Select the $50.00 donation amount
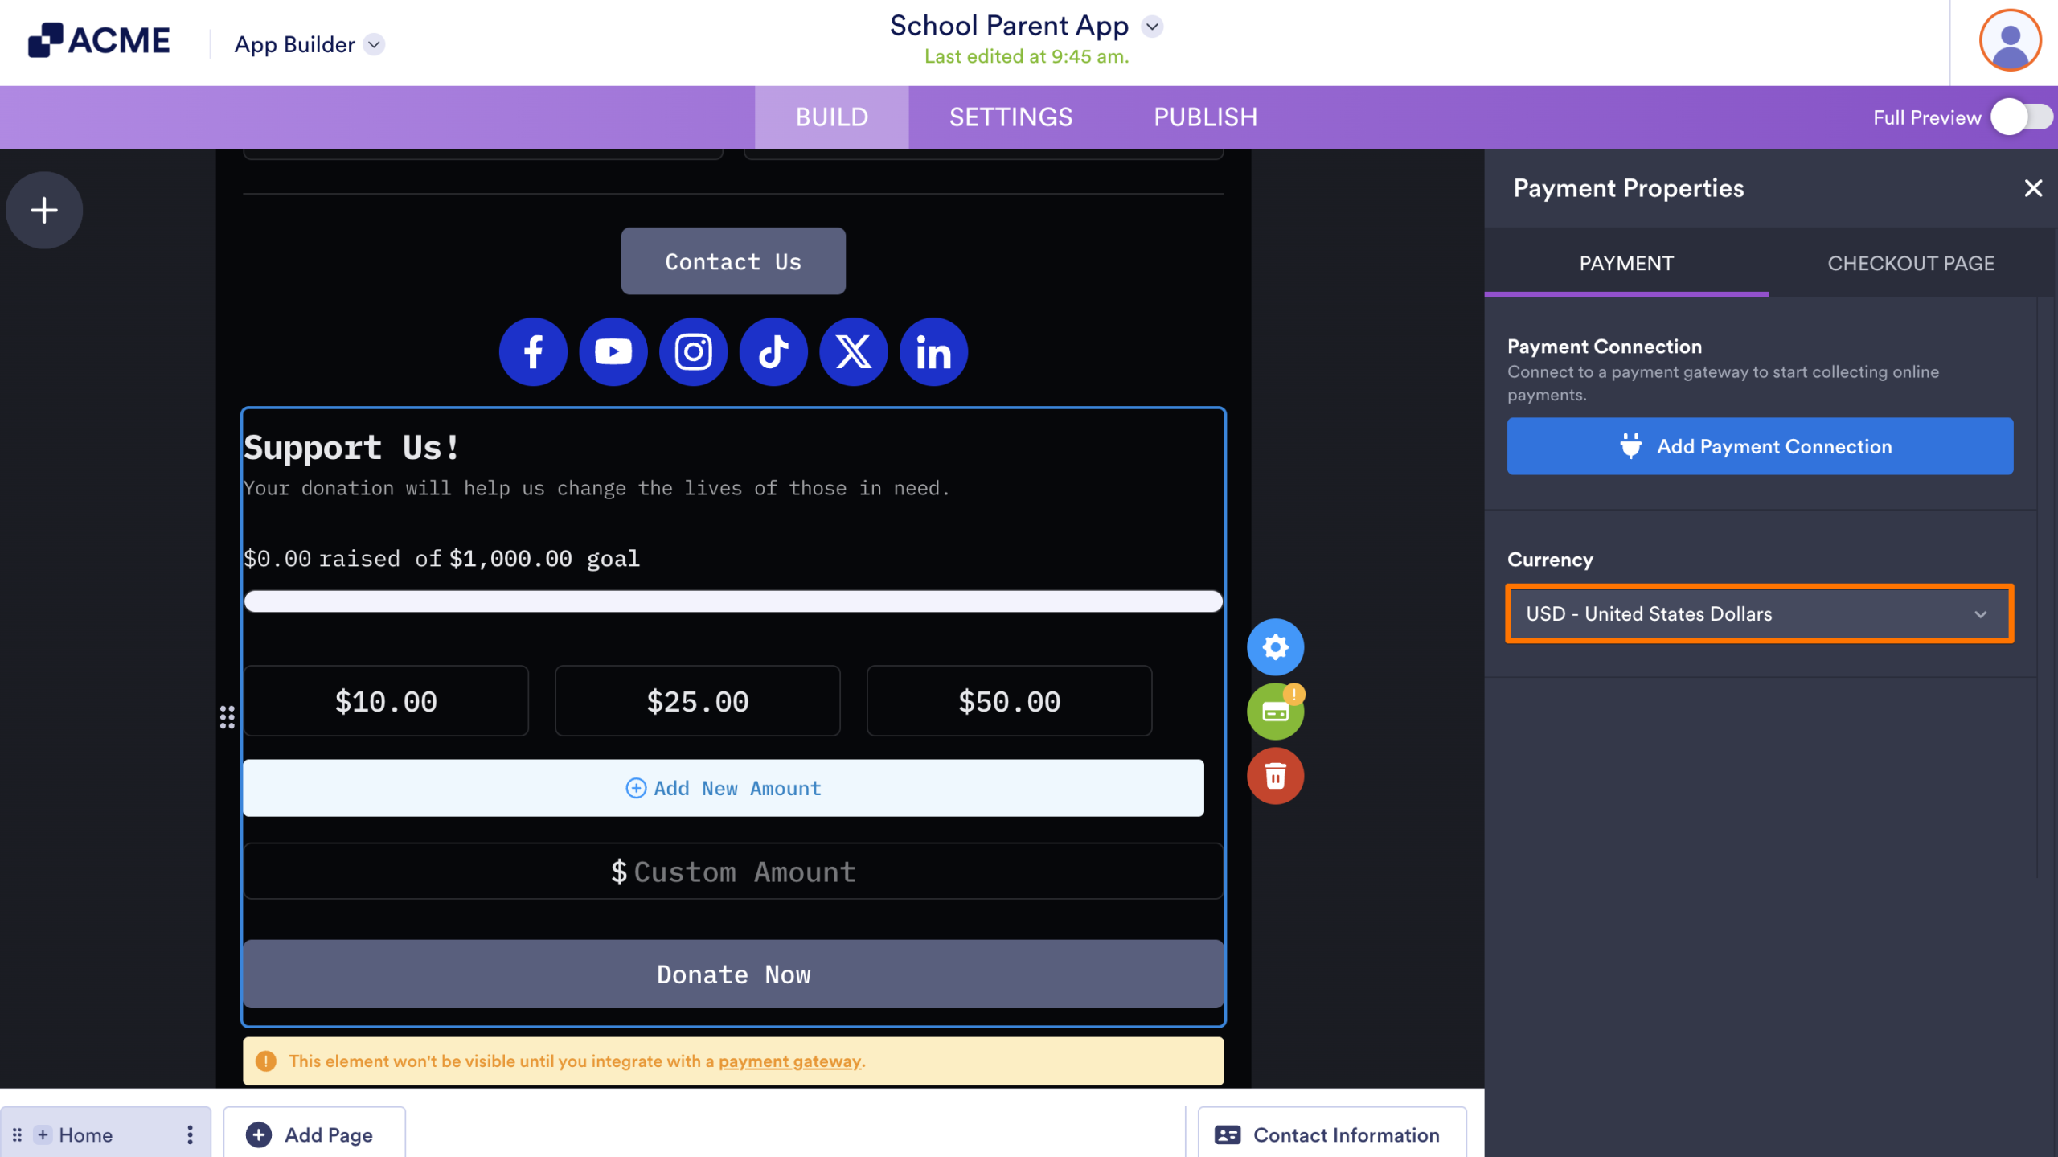 click(x=1009, y=701)
